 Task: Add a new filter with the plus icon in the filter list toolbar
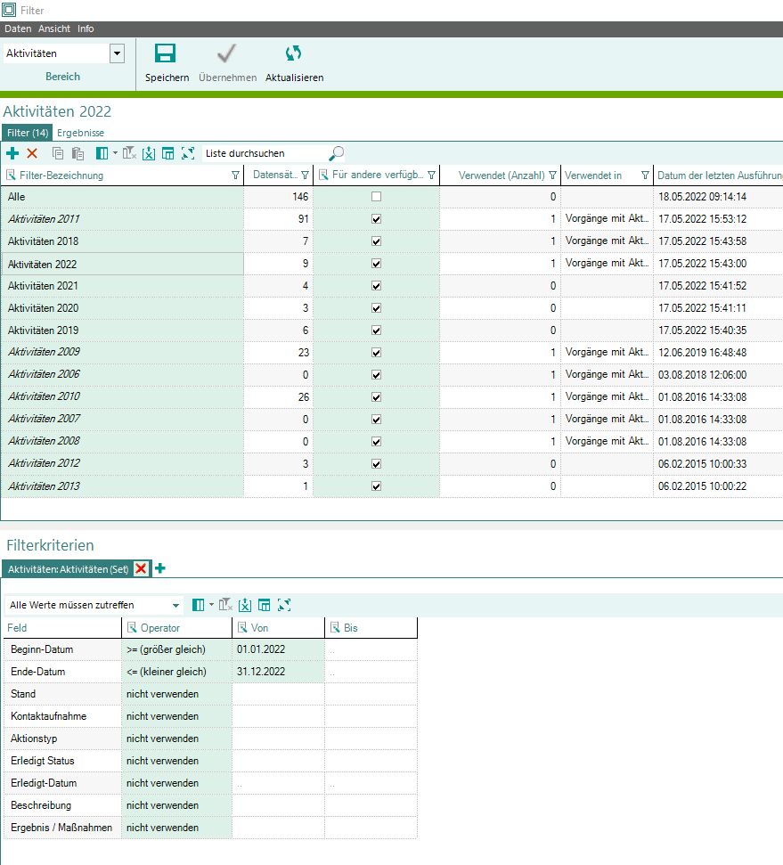12,153
